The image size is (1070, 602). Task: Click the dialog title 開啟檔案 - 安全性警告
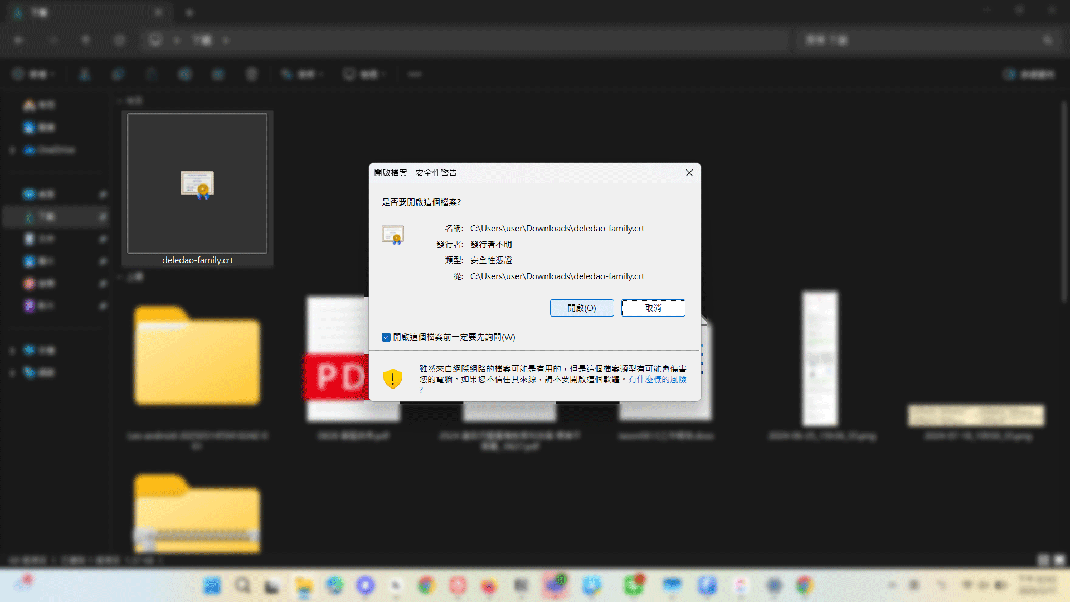[416, 173]
